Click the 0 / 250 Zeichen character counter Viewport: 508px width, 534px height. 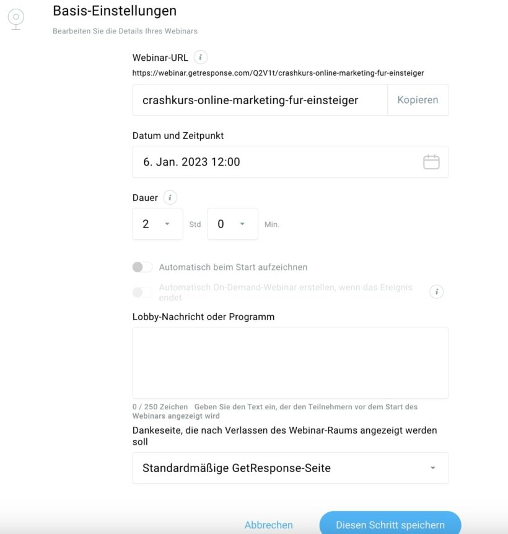160,407
